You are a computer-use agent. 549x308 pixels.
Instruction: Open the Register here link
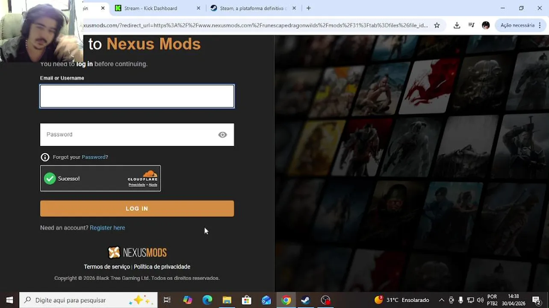click(107, 228)
